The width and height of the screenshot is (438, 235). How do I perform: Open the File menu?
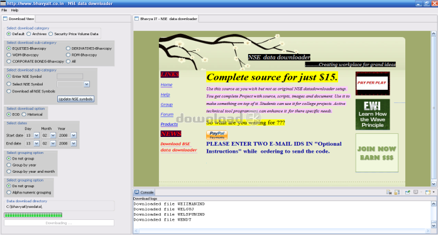(4, 10)
